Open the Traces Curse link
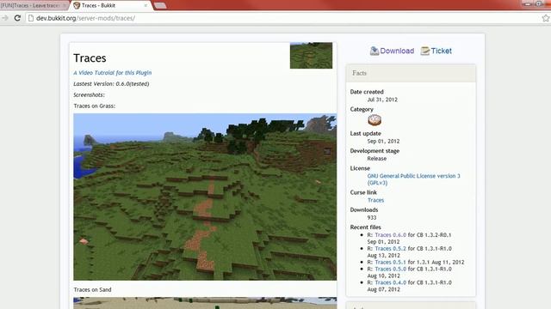 point(375,200)
